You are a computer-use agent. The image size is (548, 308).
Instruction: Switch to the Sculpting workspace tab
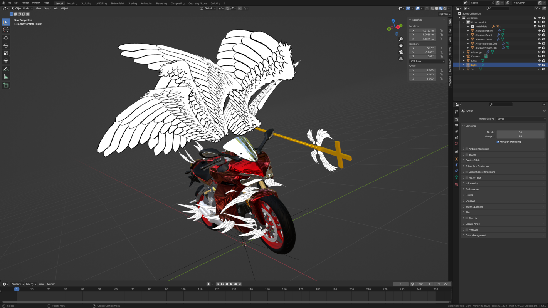[86, 3]
